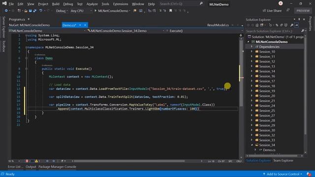Open the File menu
The image size is (315, 177).
point(11,4)
